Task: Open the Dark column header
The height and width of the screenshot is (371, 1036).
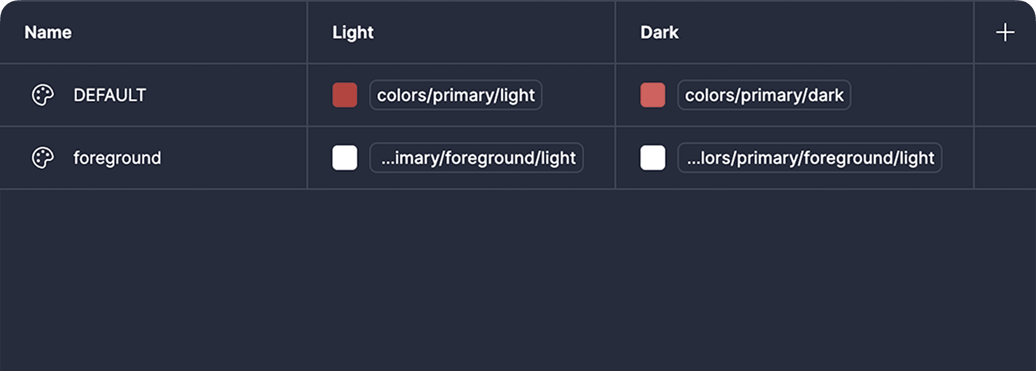Action: click(659, 32)
